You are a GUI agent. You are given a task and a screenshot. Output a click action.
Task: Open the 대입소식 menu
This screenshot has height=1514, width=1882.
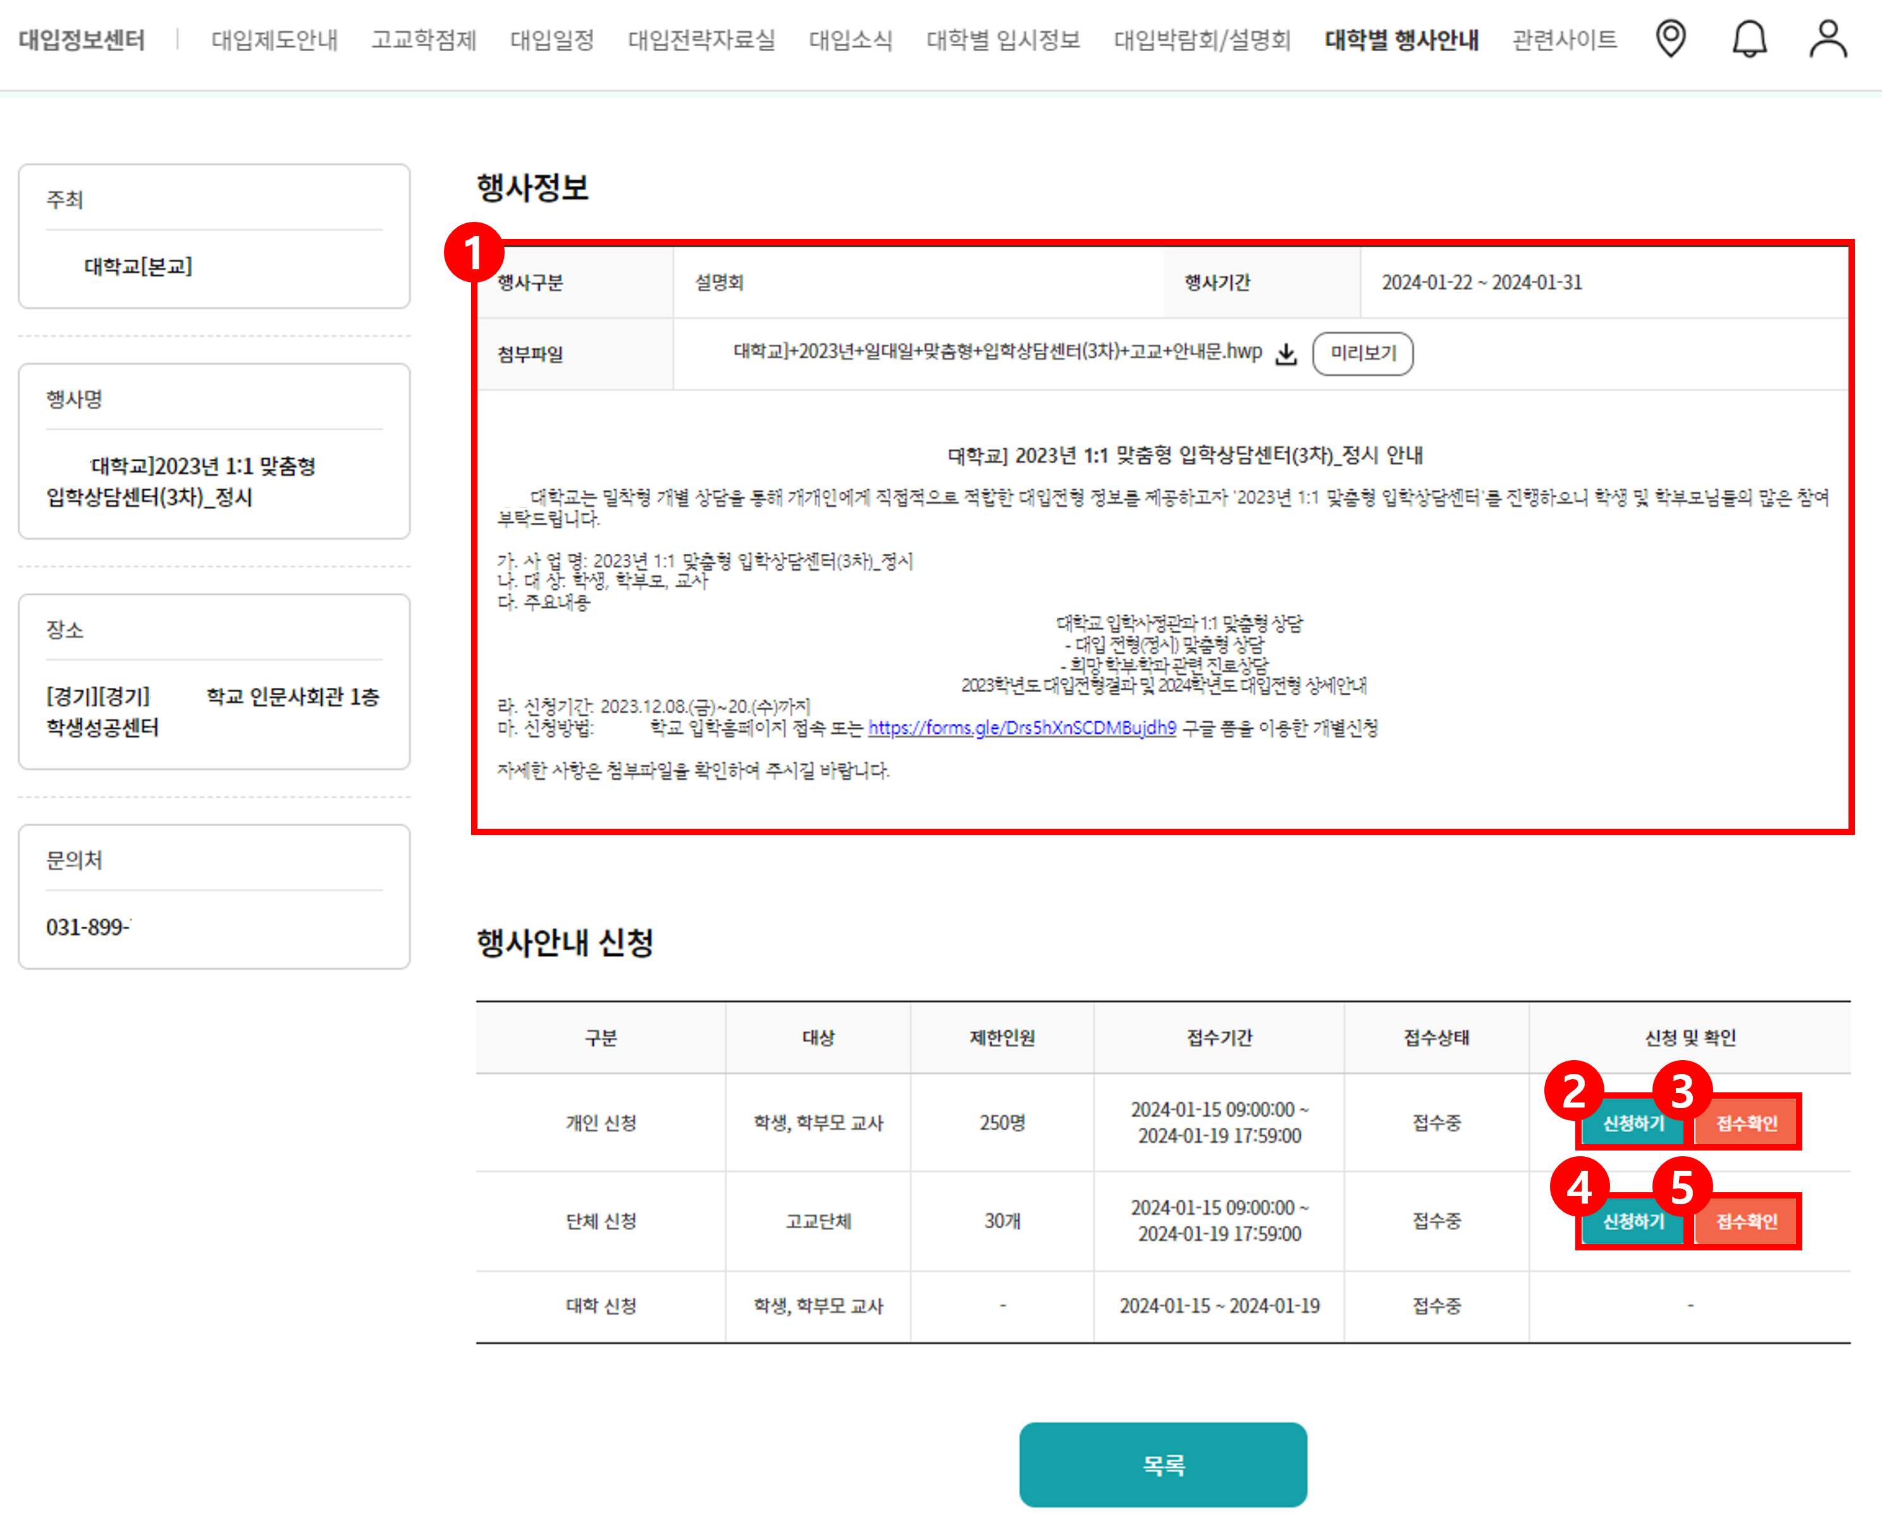850,40
